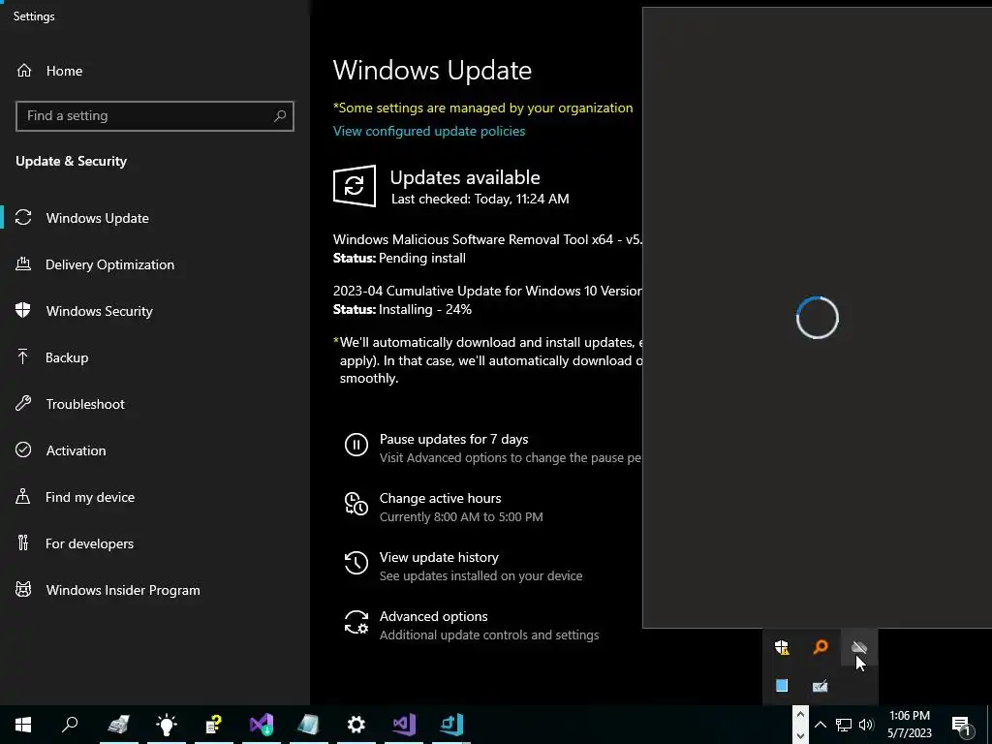Open taskbar search magnifier
Image resolution: width=992 pixels, height=744 pixels.
[x=70, y=725]
